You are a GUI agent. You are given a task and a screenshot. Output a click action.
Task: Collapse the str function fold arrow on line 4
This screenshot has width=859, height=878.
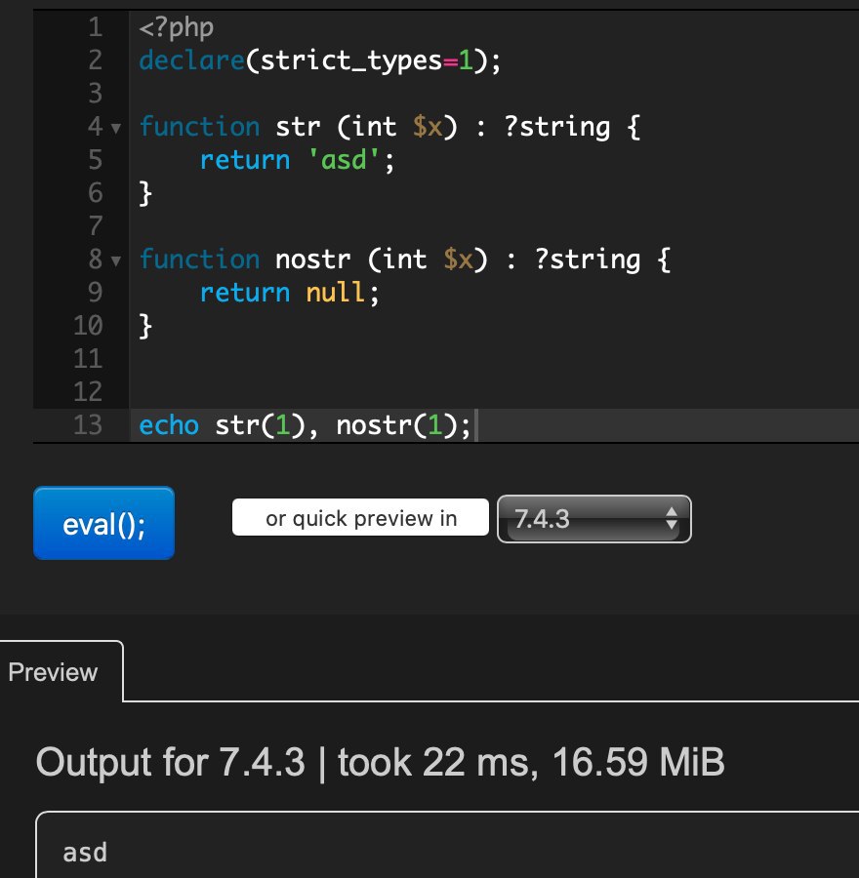[x=116, y=128]
